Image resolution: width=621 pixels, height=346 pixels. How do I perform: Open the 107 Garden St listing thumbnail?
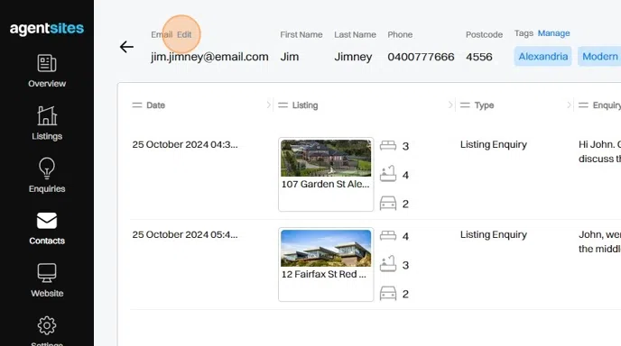point(326,159)
